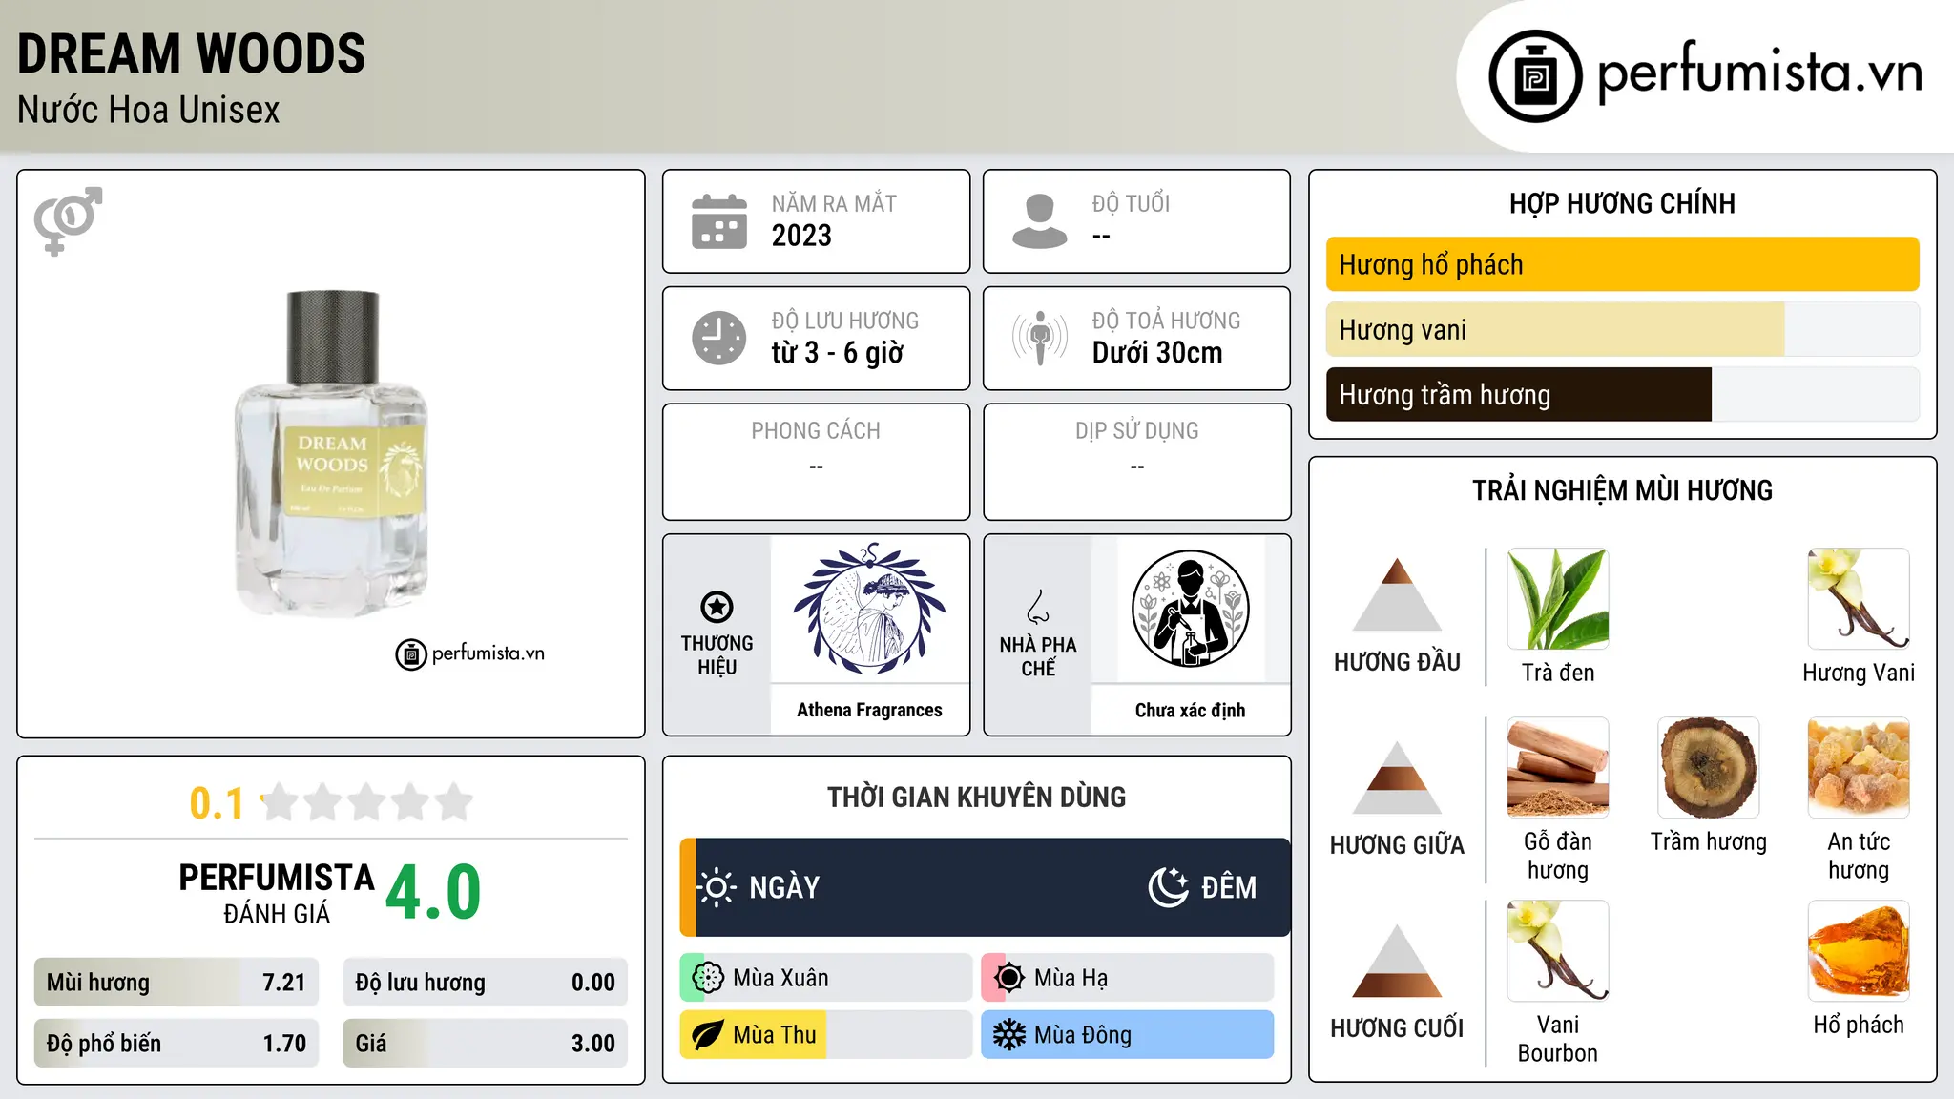This screenshot has width=1954, height=1099.
Task: Click the Chưa xác định perfumer label
Action: [1190, 710]
